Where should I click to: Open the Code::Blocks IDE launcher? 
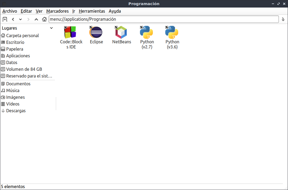click(71, 38)
